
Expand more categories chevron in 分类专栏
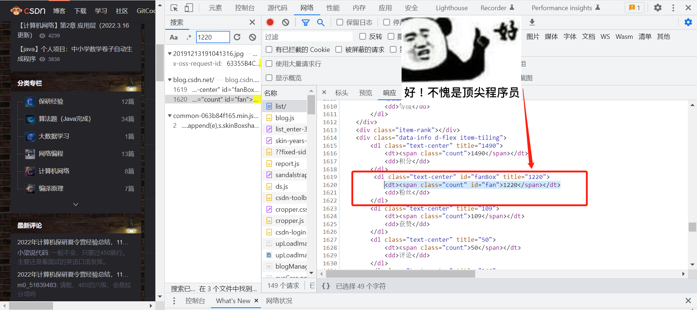(76, 204)
